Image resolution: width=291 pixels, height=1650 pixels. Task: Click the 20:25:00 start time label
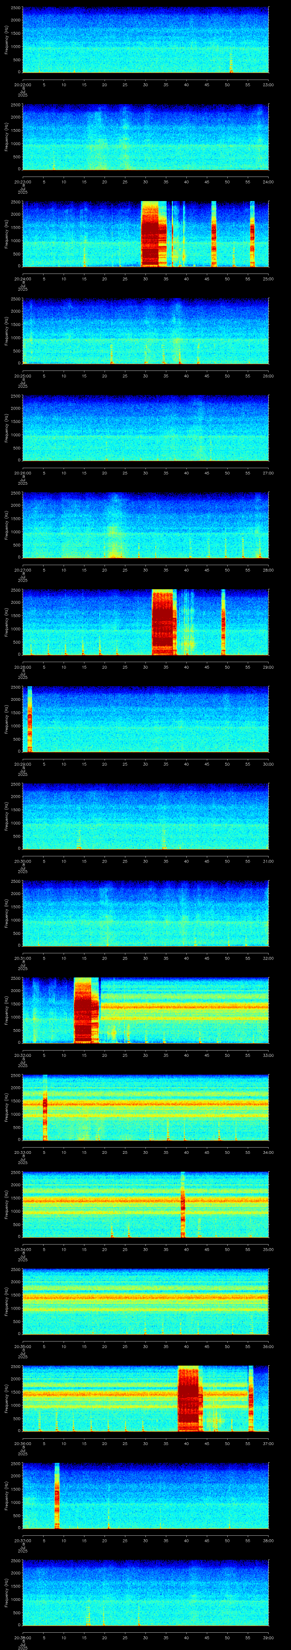(22, 376)
